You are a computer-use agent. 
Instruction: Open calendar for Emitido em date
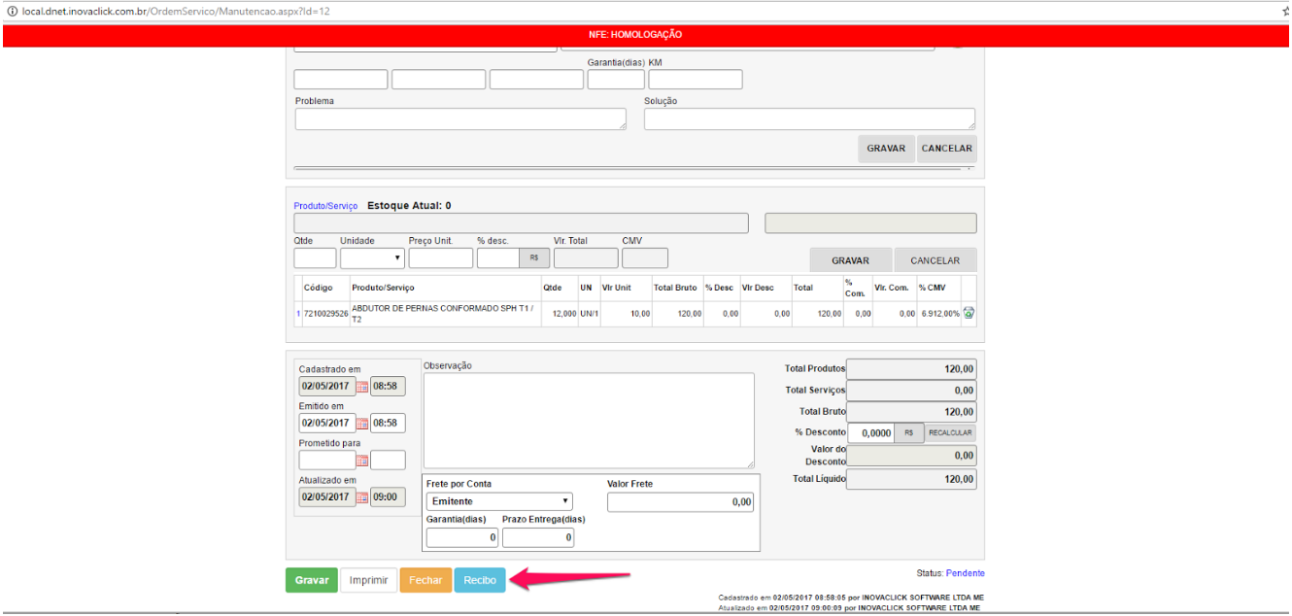pos(362,424)
